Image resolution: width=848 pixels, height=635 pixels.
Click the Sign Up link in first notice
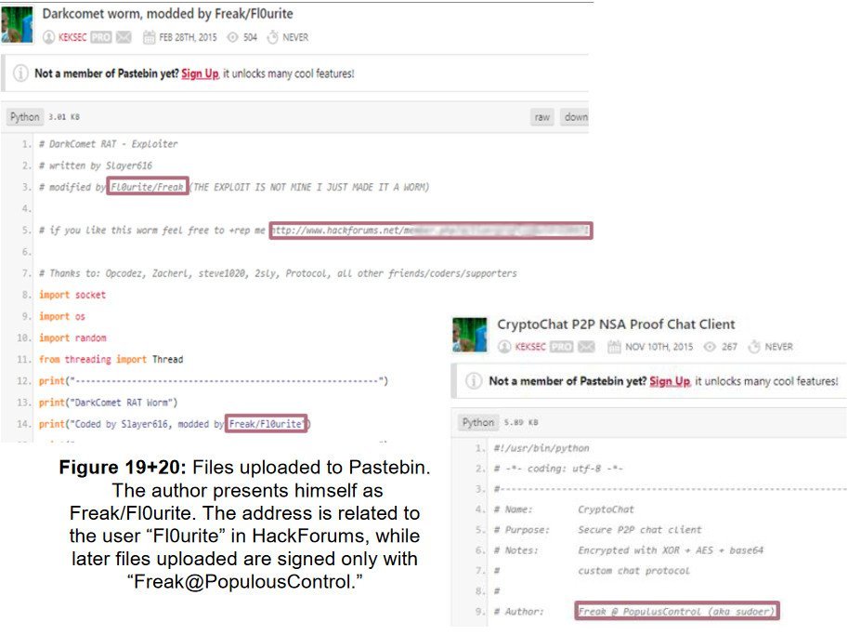[x=200, y=73]
